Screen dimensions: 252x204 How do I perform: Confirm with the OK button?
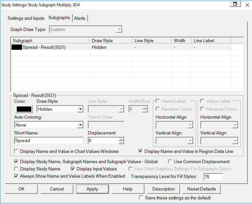pyautogui.click(x=21, y=189)
